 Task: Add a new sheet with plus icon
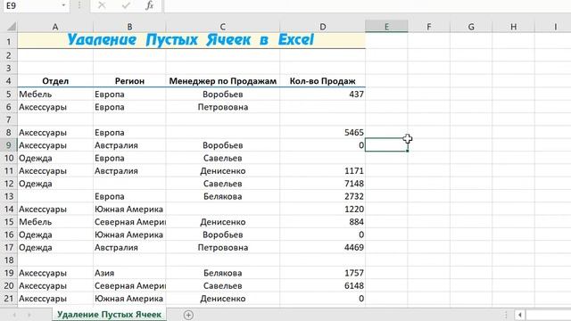tap(188, 315)
